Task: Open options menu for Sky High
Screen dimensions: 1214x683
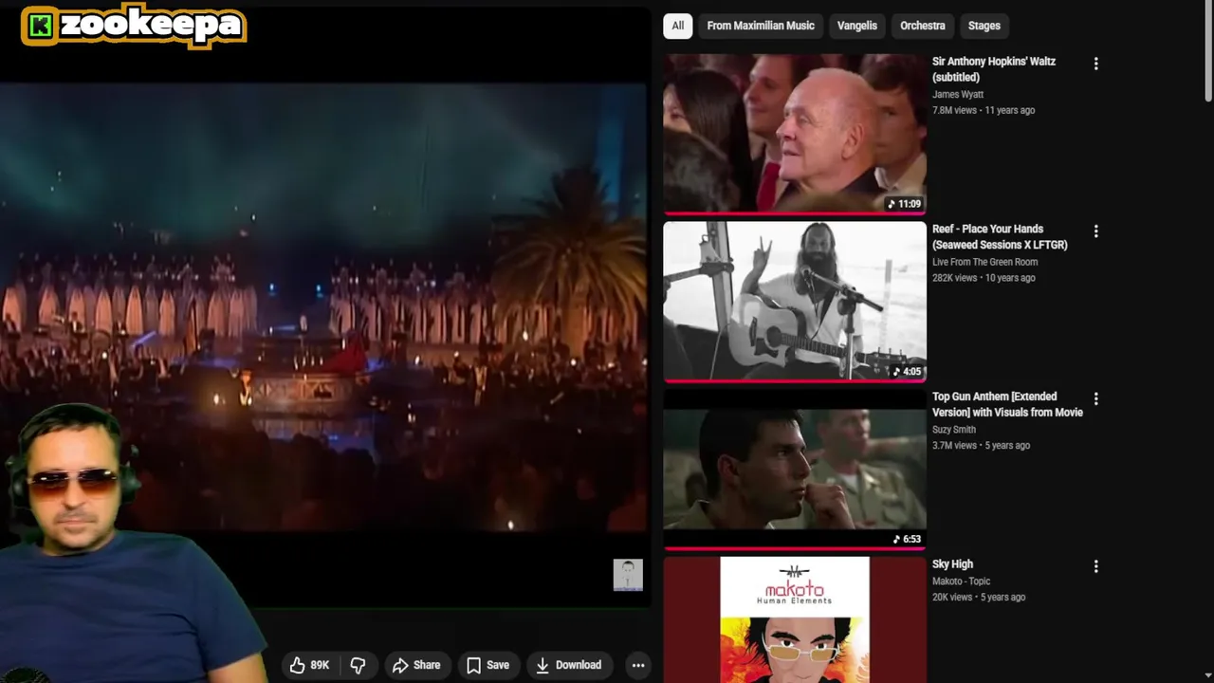Action: point(1095,566)
